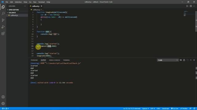Click 'var dt = new Date()' on line 2
Viewport: 197px width, 110px height.
point(50,15)
